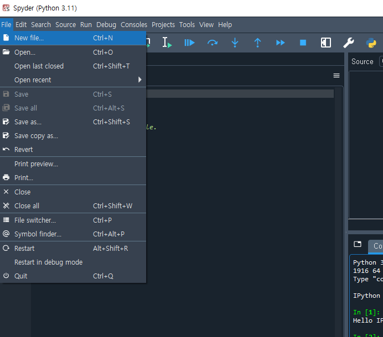Choose Save copy as...
383x337 pixels.
point(73,136)
